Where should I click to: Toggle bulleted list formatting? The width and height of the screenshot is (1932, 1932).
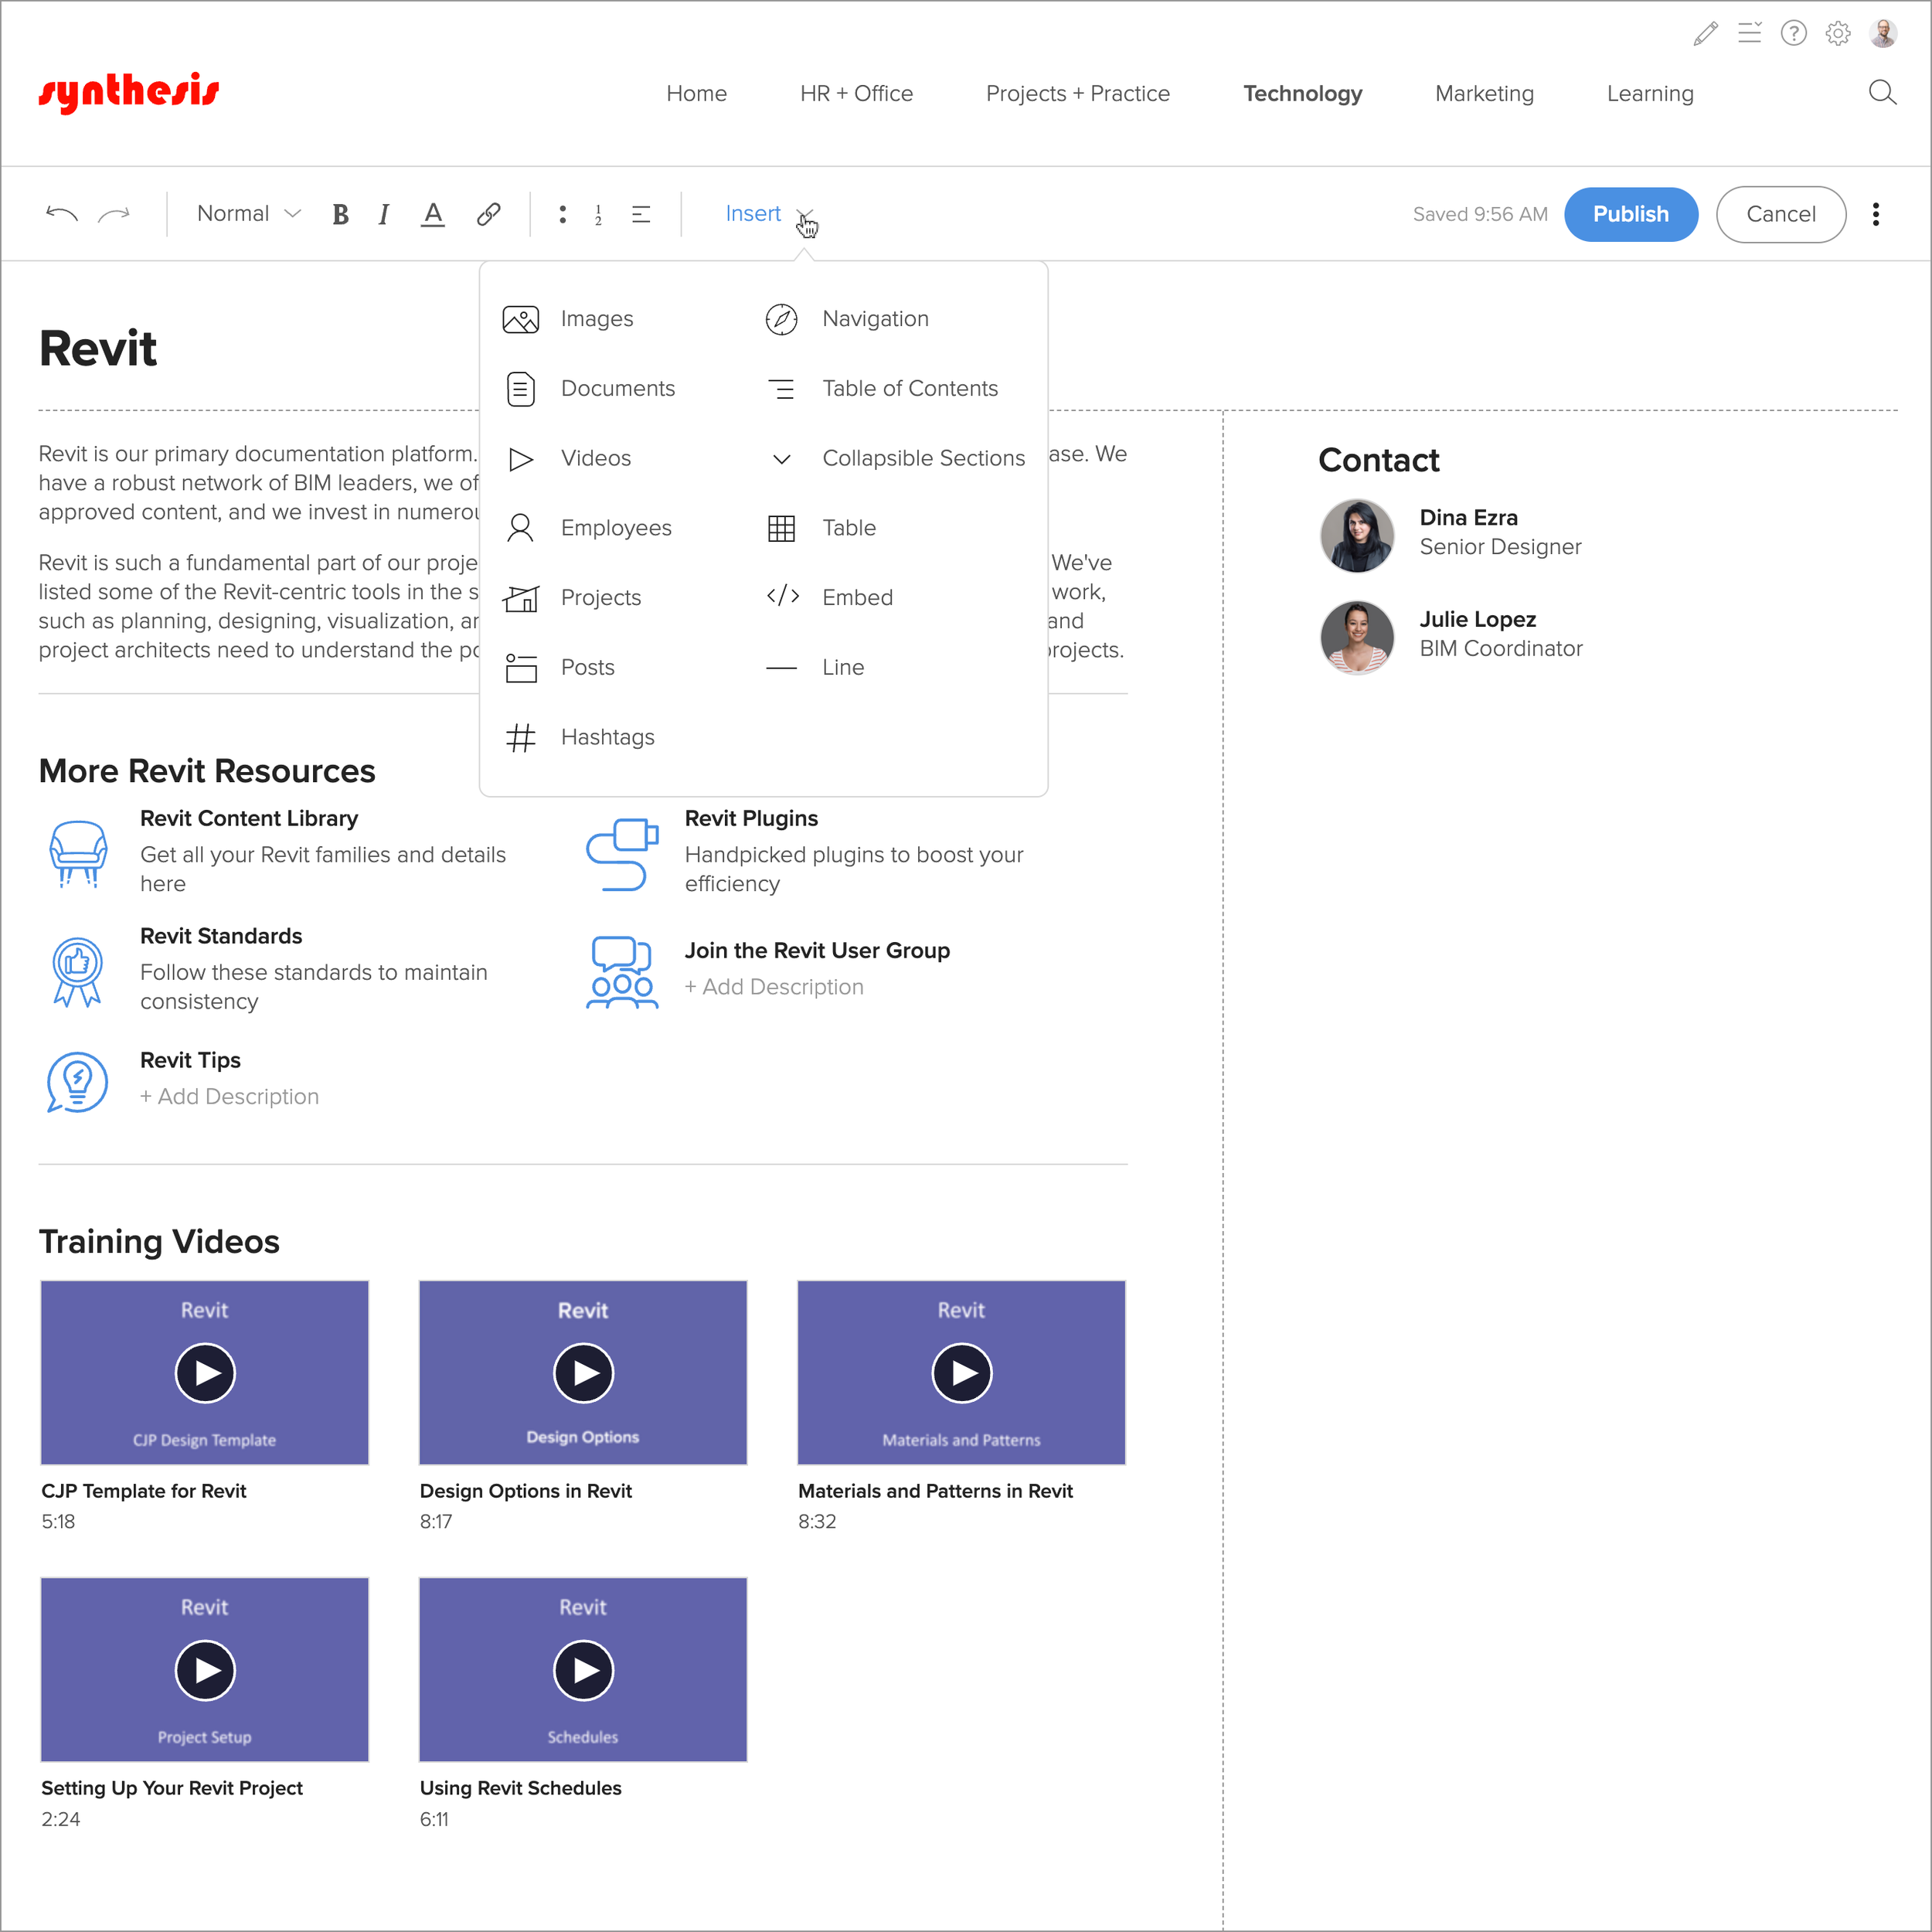click(563, 214)
